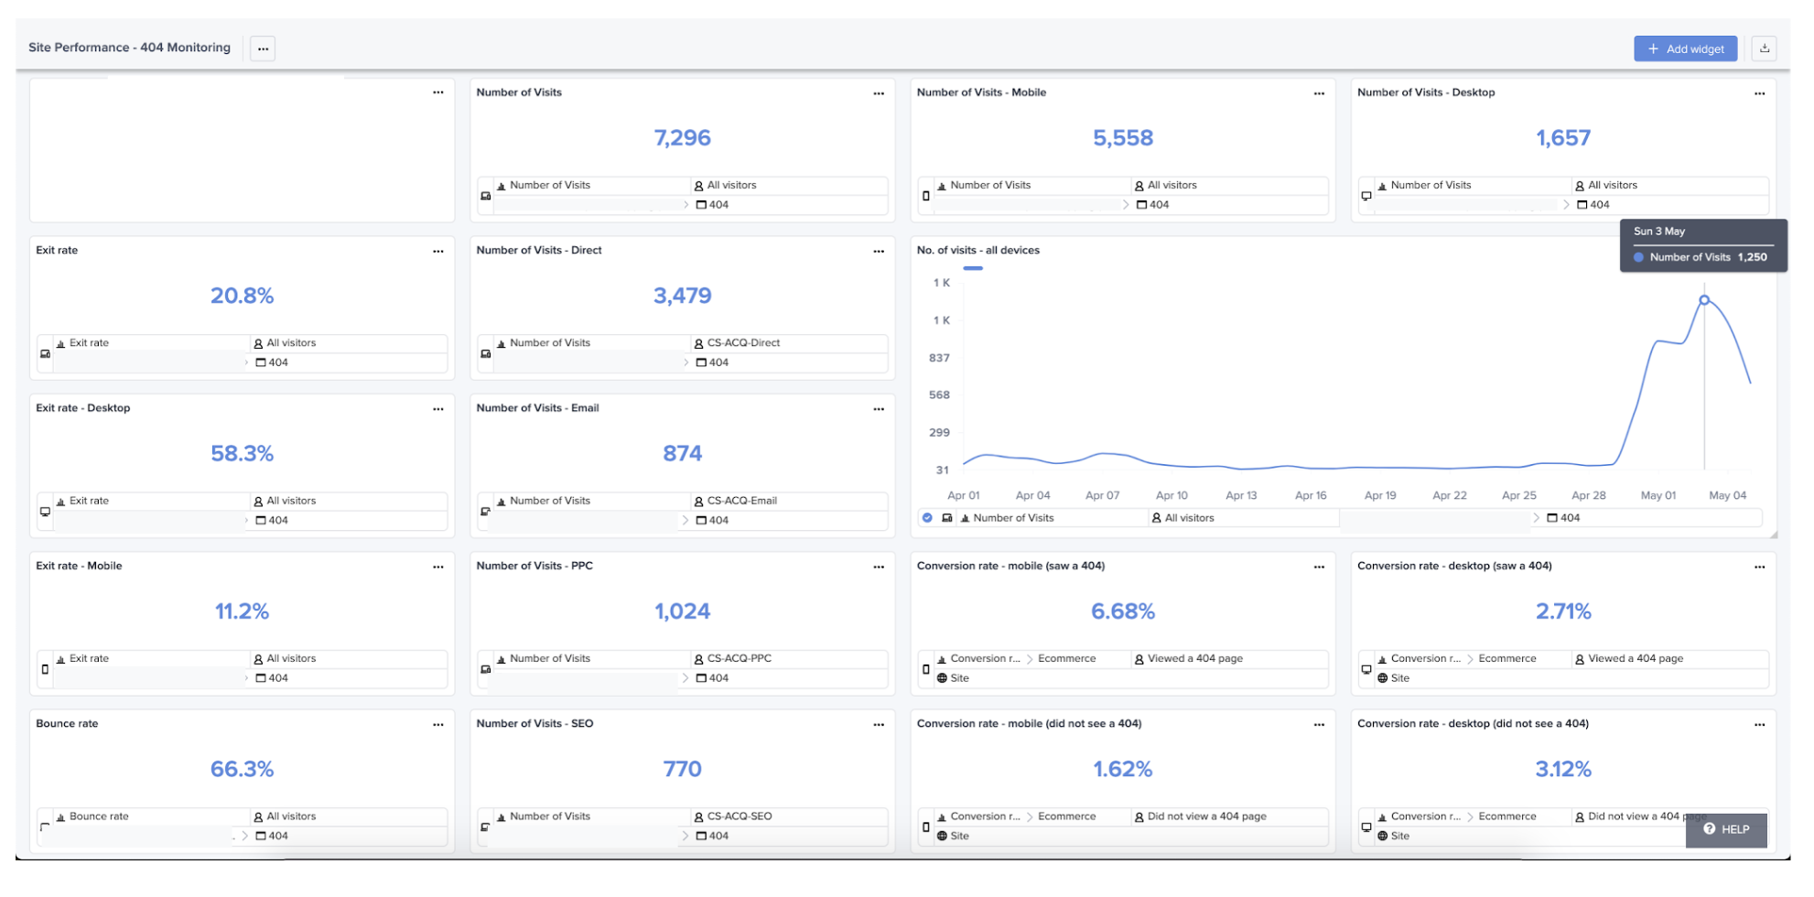Click the 3.12% conversion rate value
The image size is (1814, 897).
point(1563,770)
